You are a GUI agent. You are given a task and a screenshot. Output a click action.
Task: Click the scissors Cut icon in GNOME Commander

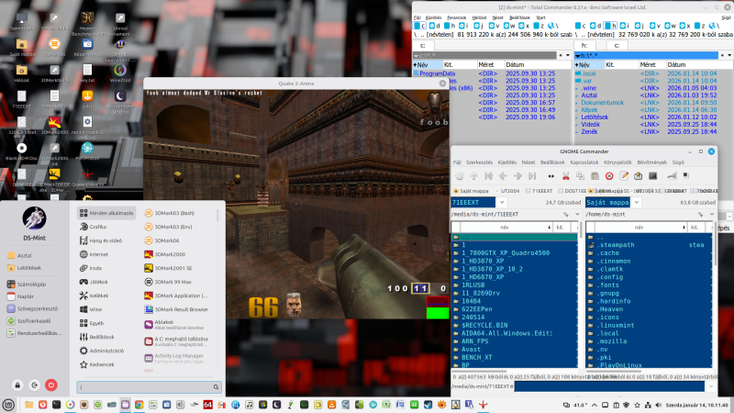(x=565, y=176)
